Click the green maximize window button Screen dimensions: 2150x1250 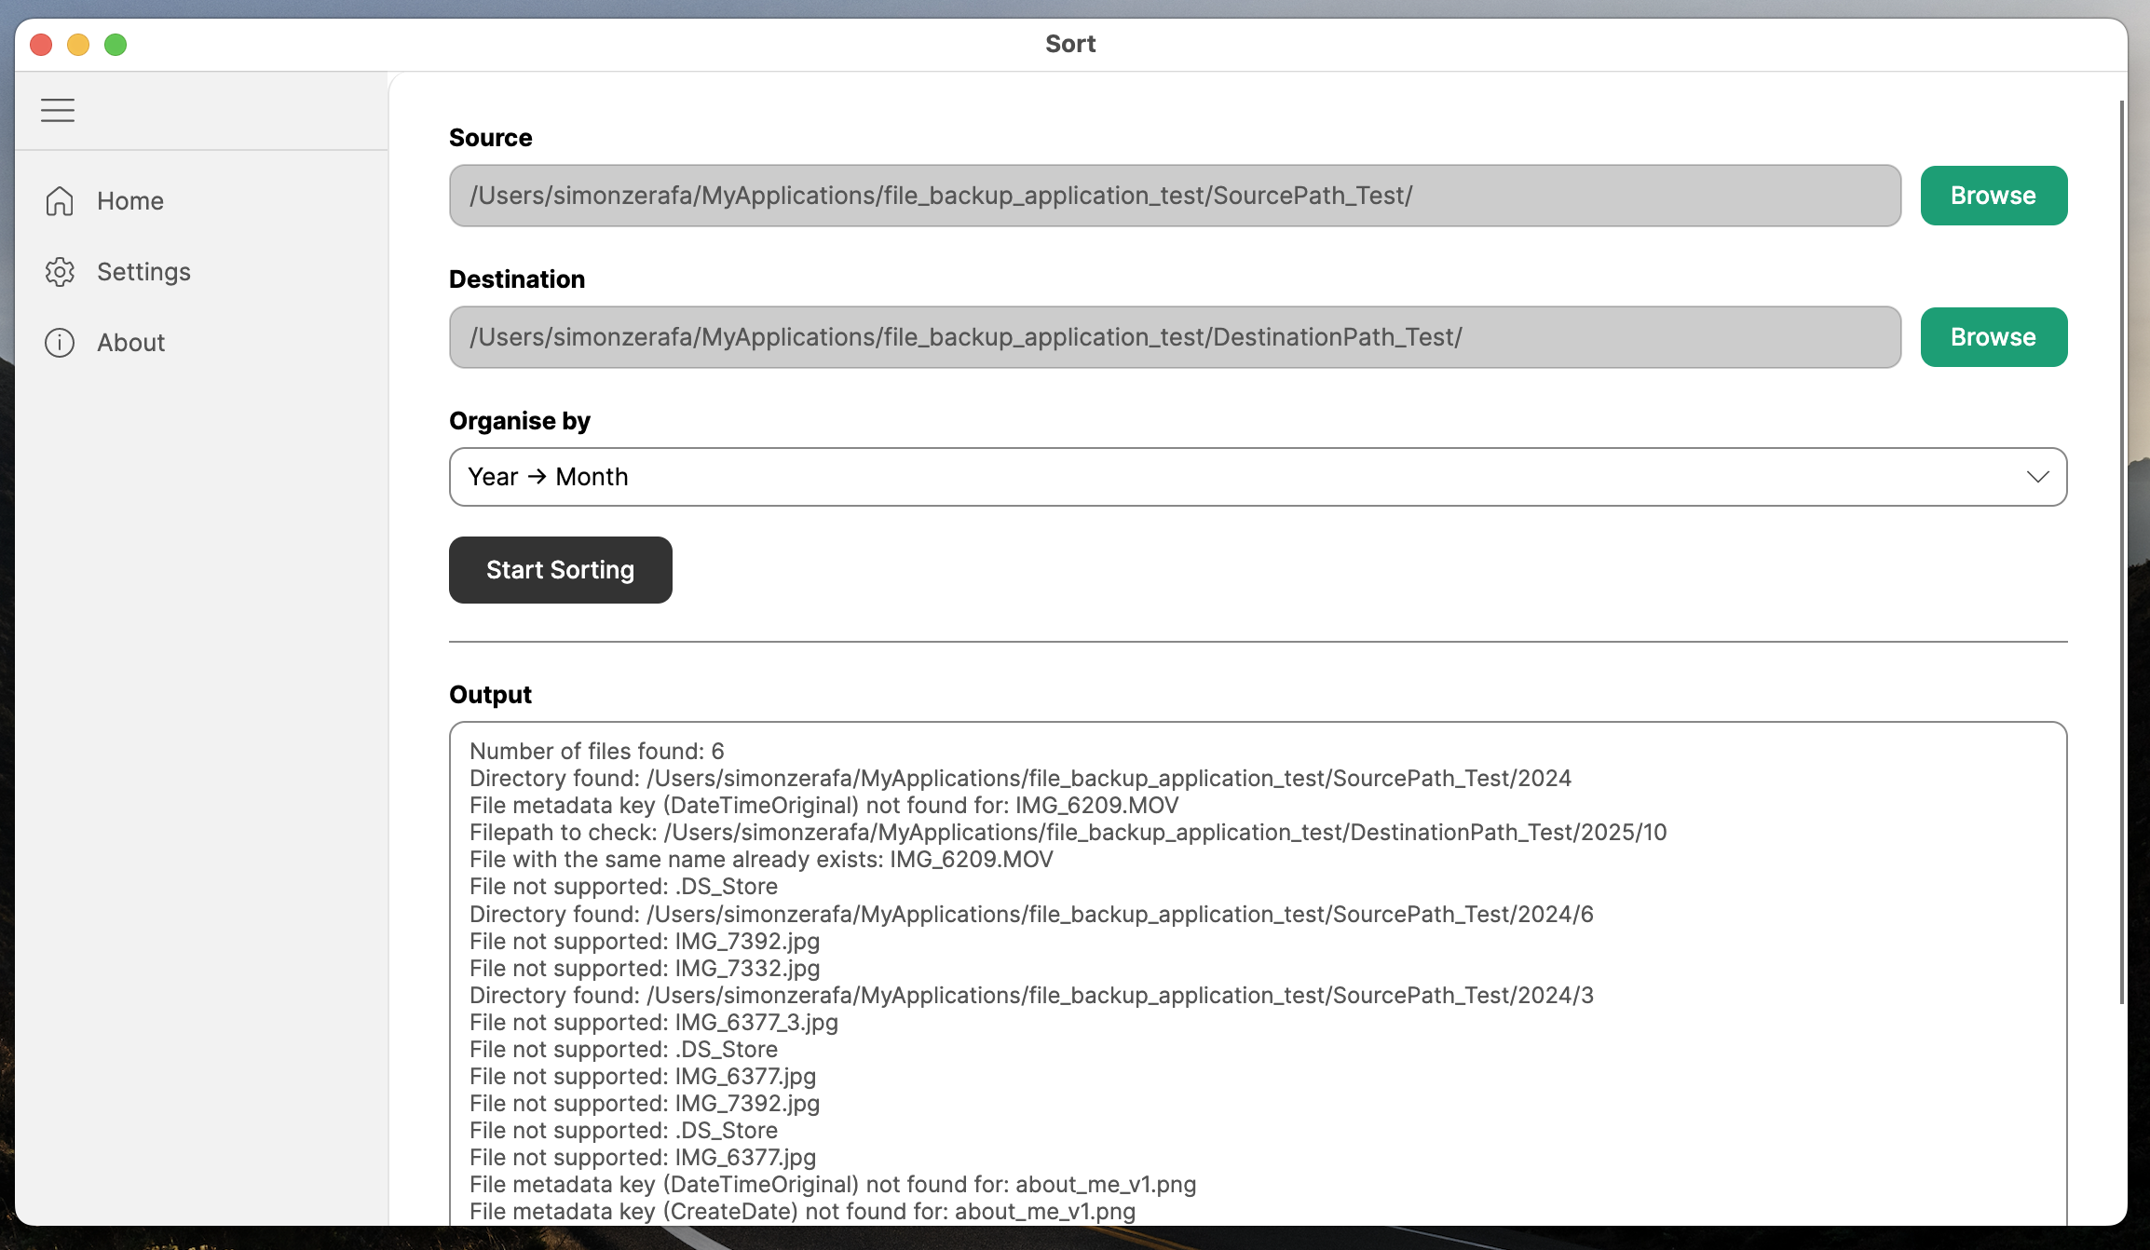(116, 45)
